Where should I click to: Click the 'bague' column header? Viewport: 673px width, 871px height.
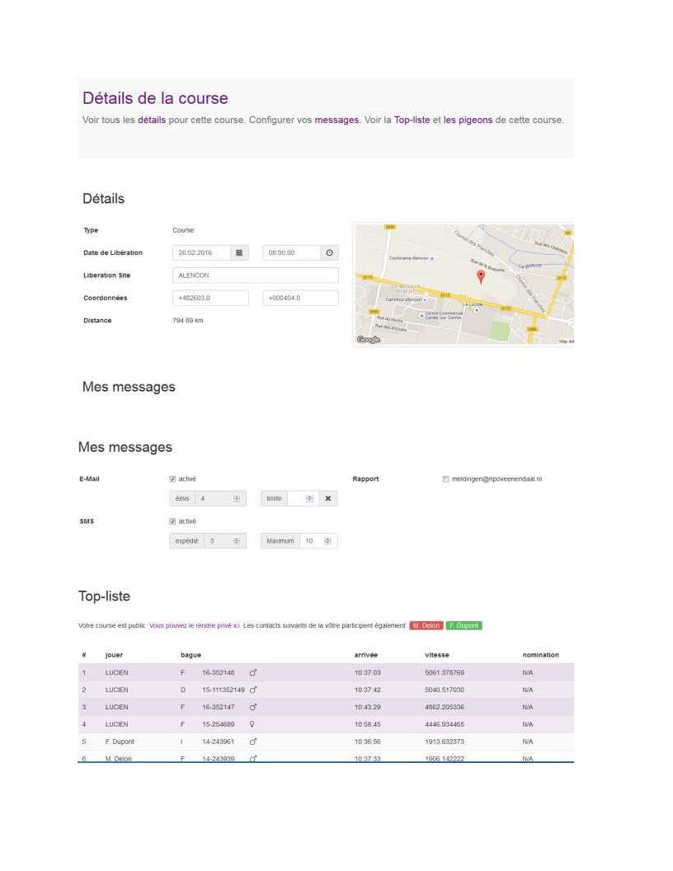[191, 655]
